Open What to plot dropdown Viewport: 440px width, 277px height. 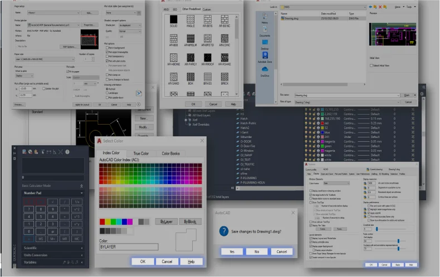pyautogui.click(x=24, y=76)
